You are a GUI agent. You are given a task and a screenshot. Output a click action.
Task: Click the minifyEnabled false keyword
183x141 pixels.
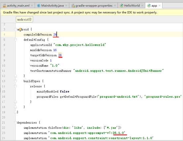[x=64, y=92]
